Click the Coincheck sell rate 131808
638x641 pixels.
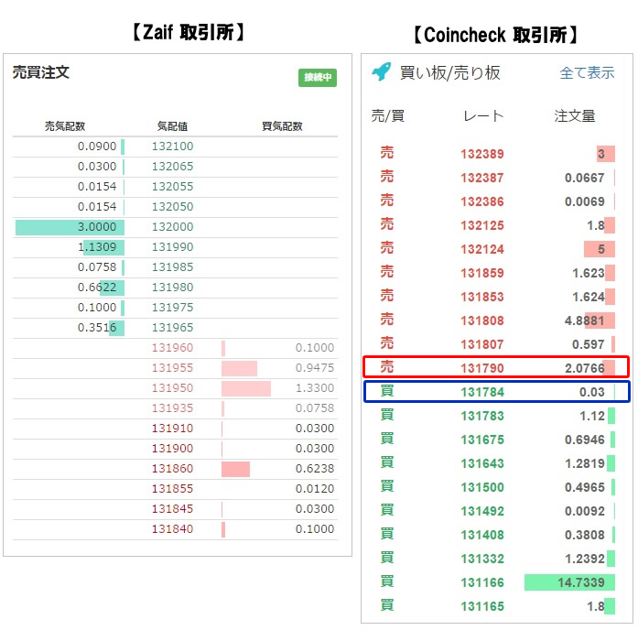pos(482,320)
